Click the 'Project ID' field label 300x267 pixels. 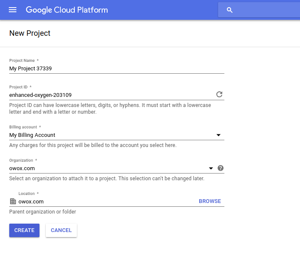click(x=18, y=87)
